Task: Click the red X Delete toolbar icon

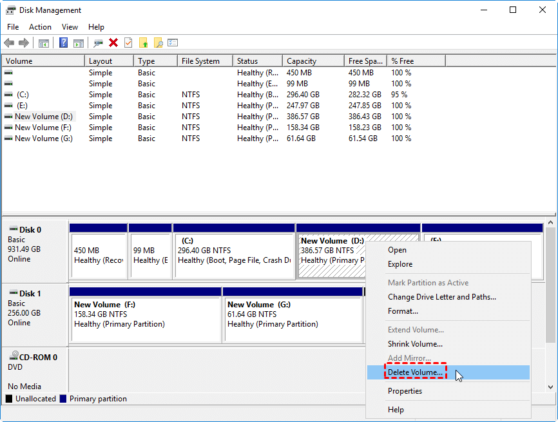Action: tap(113, 43)
